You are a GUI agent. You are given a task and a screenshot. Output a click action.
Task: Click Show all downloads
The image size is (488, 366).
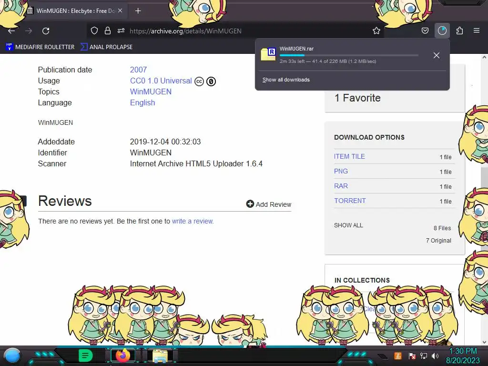tap(286, 80)
